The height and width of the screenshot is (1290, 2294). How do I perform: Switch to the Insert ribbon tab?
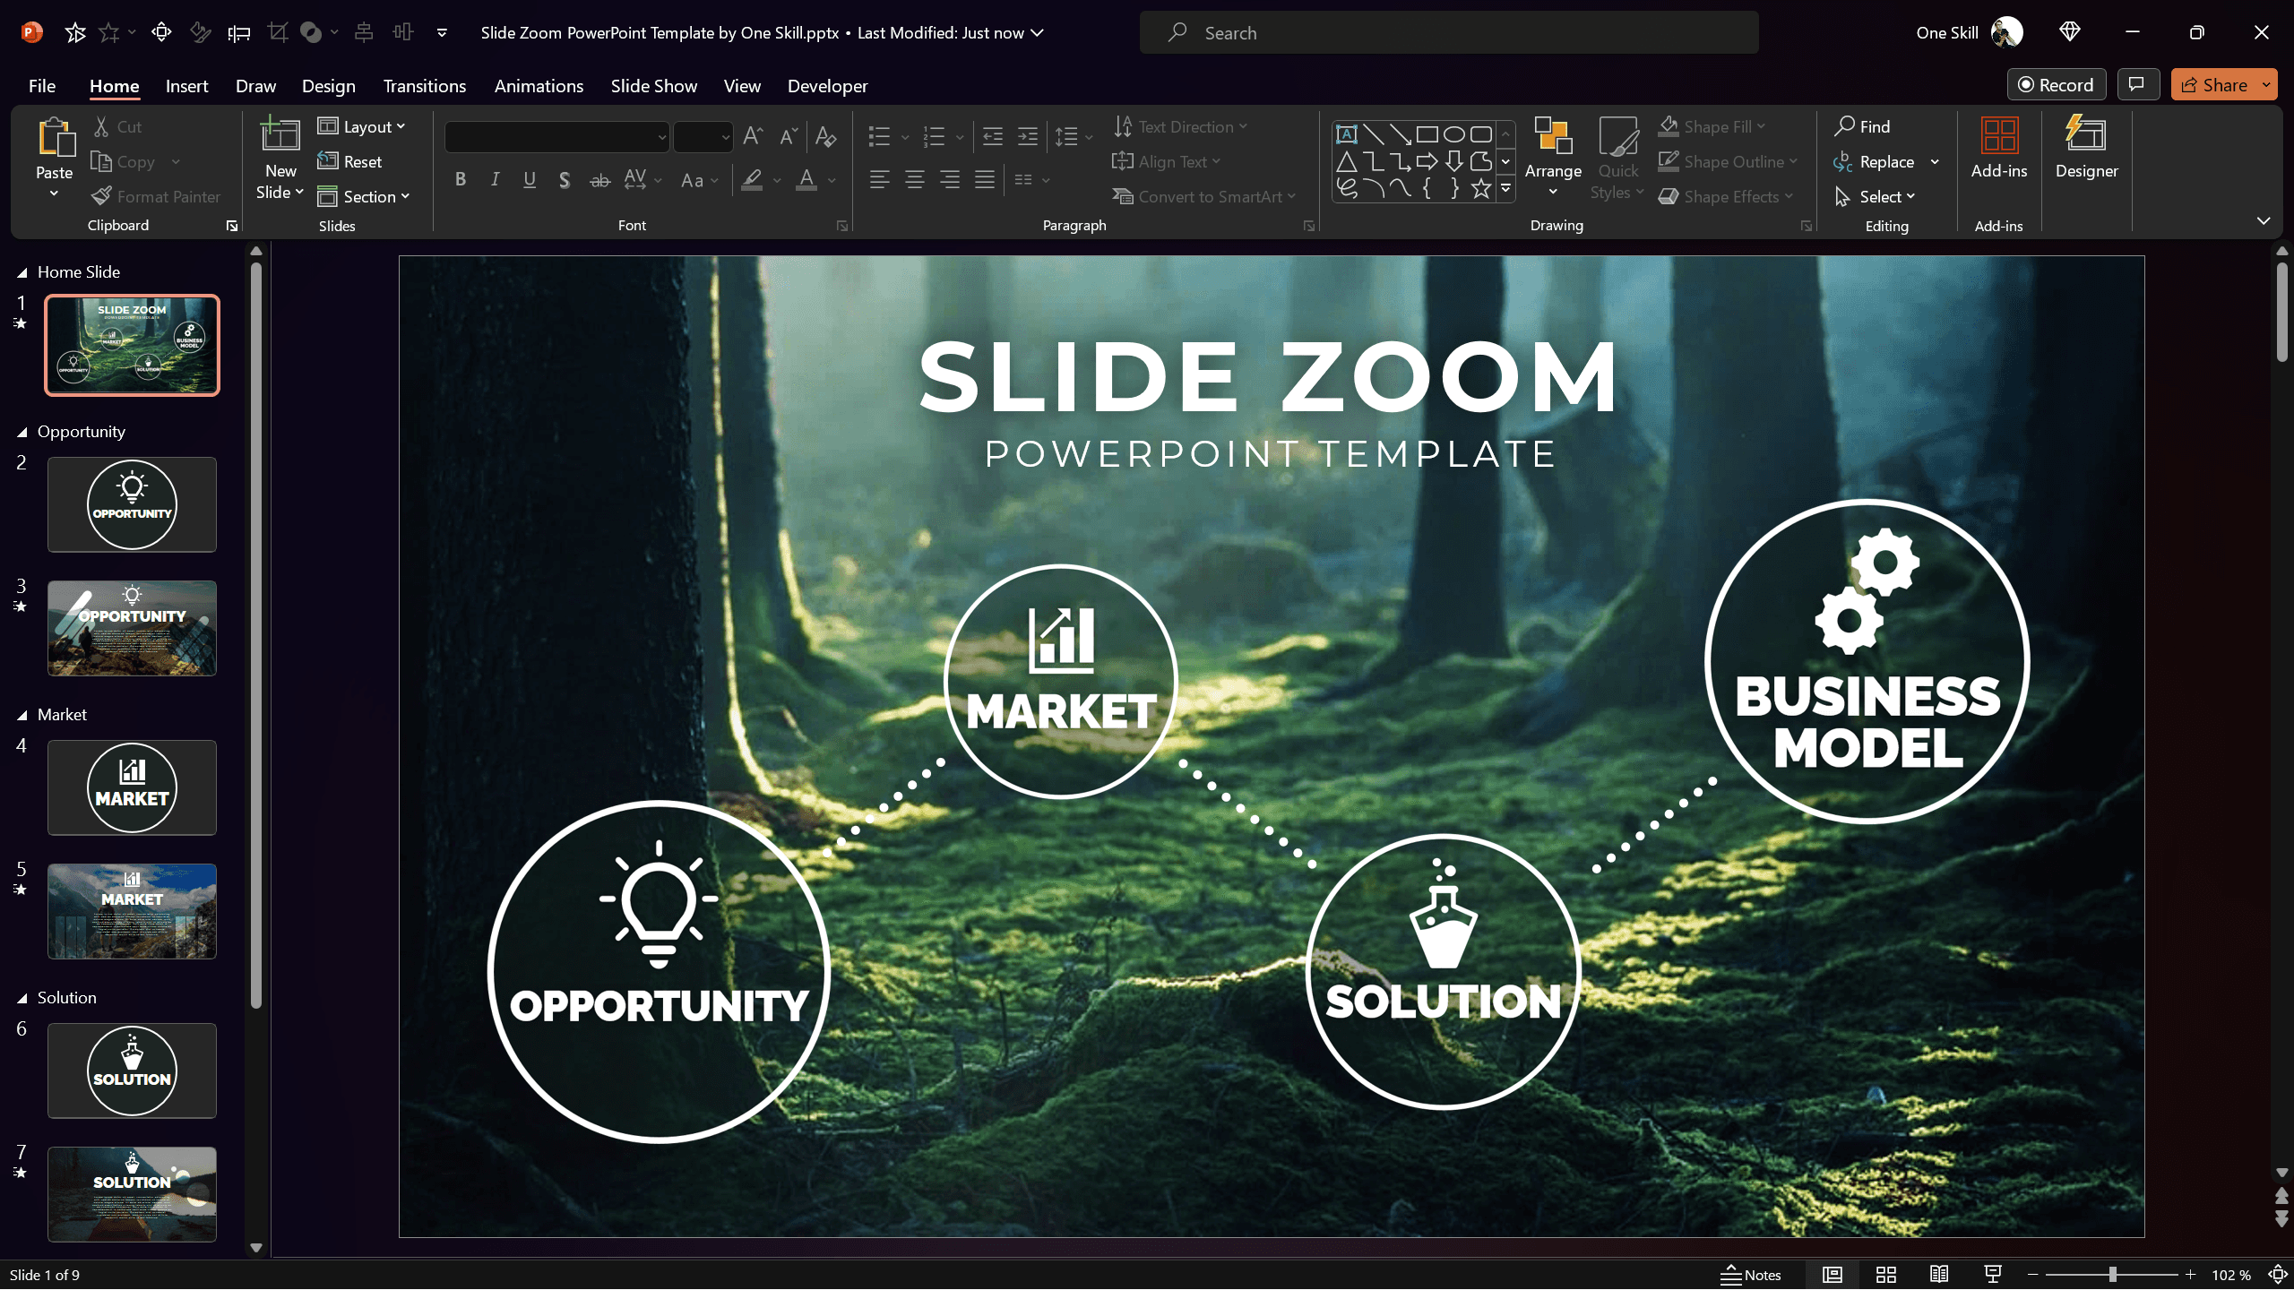click(186, 86)
